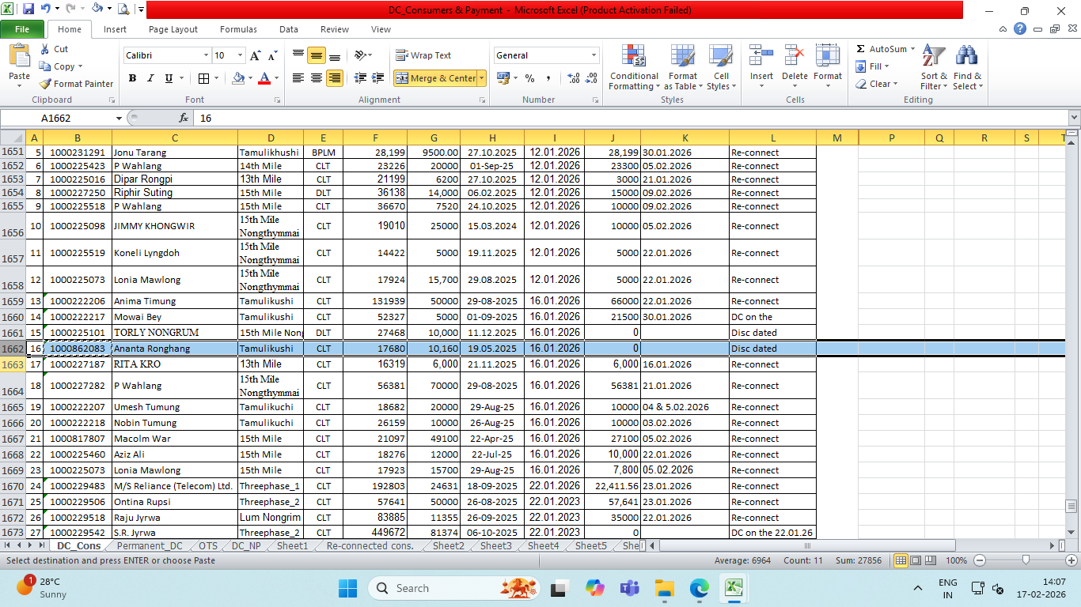The image size is (1081, 607).
Task: Apply Bold formatting to selection
Action: [132, 78]
